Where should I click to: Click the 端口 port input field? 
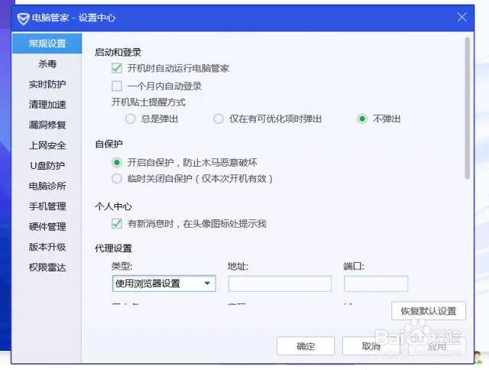click(x=376, y=284)
